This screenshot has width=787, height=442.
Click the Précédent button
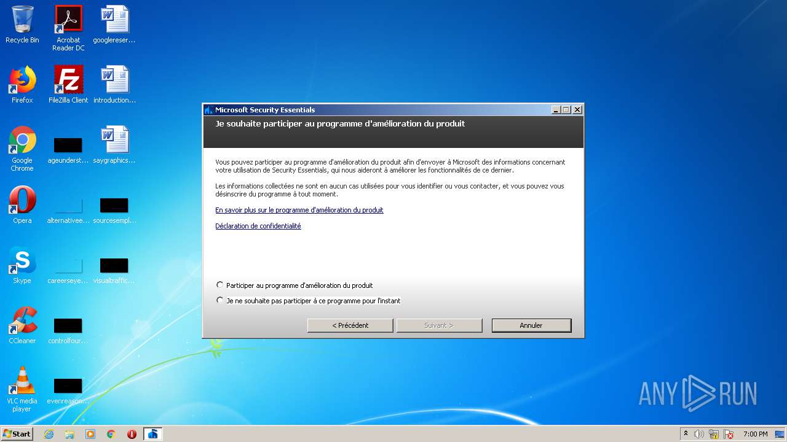(x=350, y=325)
